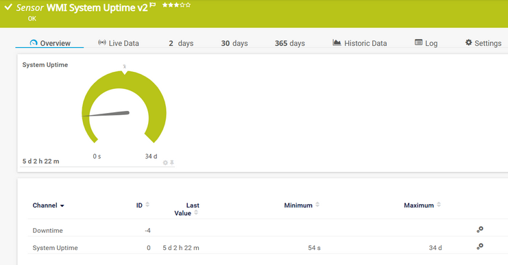
Task: Switch to the Live Data tab
Action: tap(118, 43)
